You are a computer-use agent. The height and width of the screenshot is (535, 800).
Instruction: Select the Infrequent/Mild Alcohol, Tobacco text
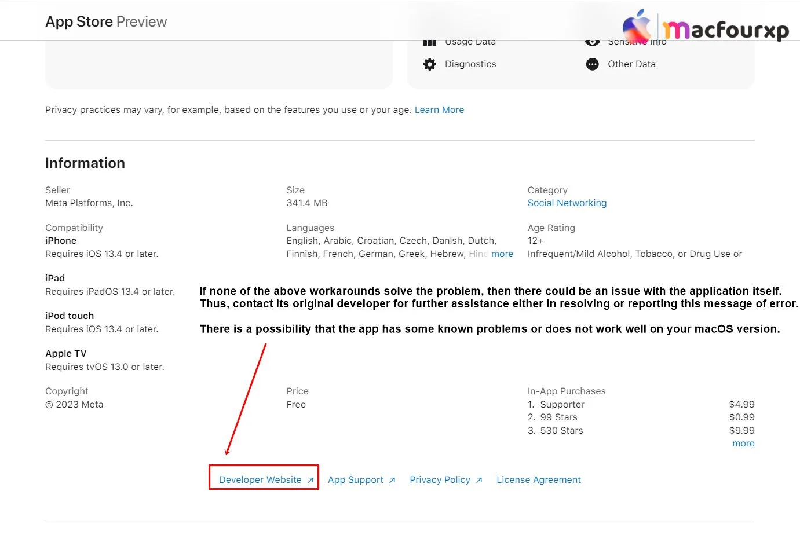635,254
